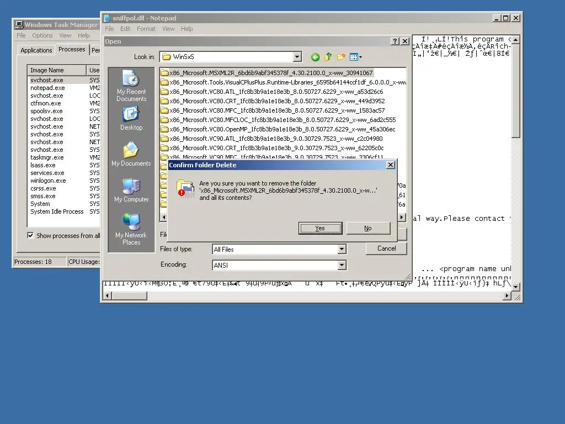Image resolution: width=565 pixels, height=424 pixels.
Task: Click folder icon of VC80.ATL entry
Action: tap(164, 92)
